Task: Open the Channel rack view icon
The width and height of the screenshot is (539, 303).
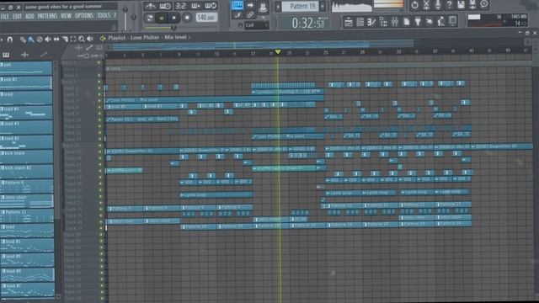Action: click(x=360, y=23)
